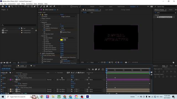Select the Eraser tool

pos(47,7)
